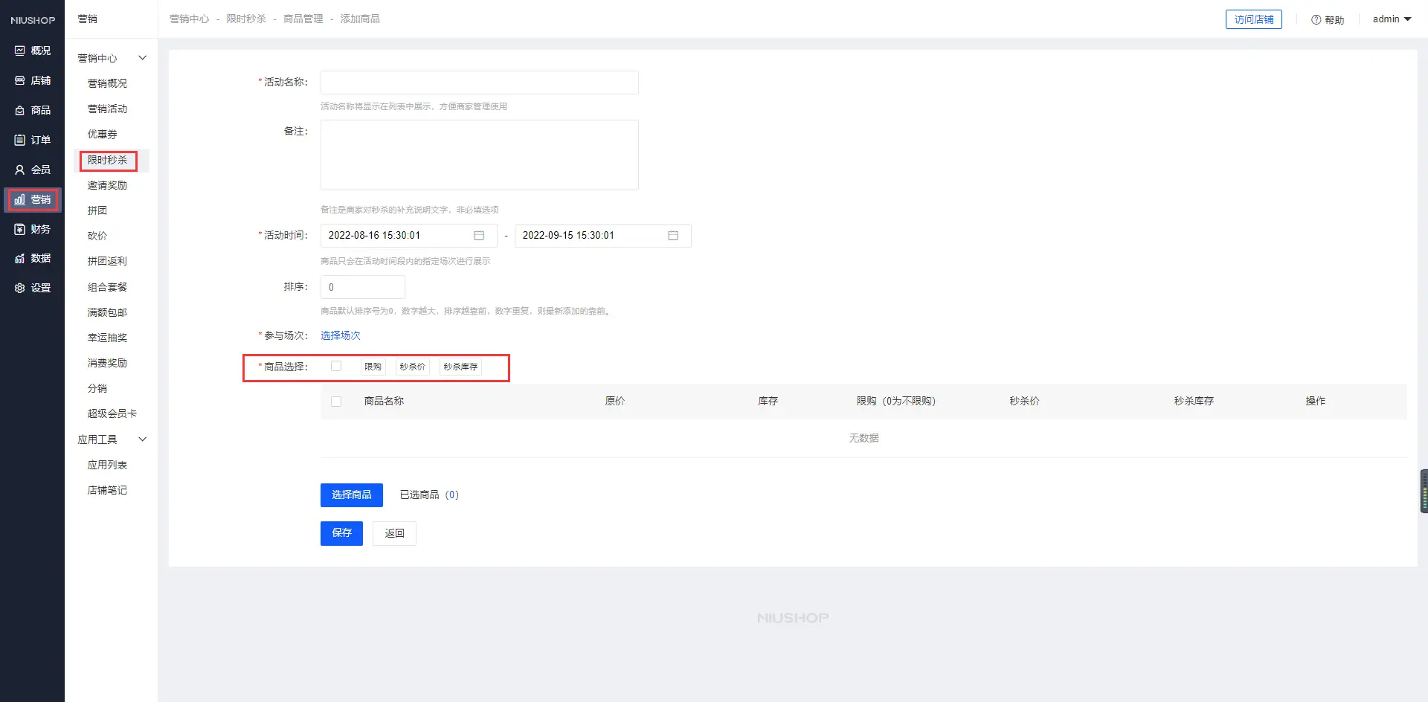The image size is (1428, 702).
Task: Open the 商品 goods bag icon
Action: [x=20, y=110]
